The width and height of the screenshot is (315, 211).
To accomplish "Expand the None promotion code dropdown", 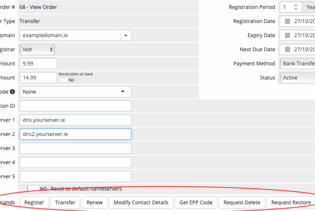I will (76, 92).
